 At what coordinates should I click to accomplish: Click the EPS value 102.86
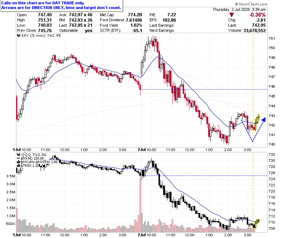pyautogui.click(x=169, y=20)
